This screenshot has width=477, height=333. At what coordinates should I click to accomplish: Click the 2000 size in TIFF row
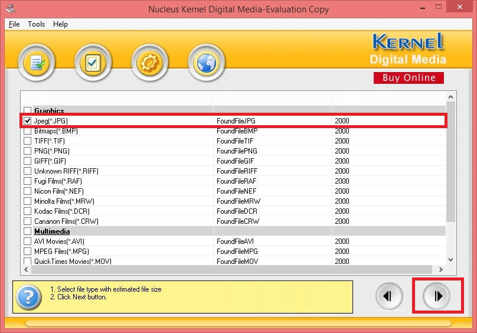click(x=342, y=141)
